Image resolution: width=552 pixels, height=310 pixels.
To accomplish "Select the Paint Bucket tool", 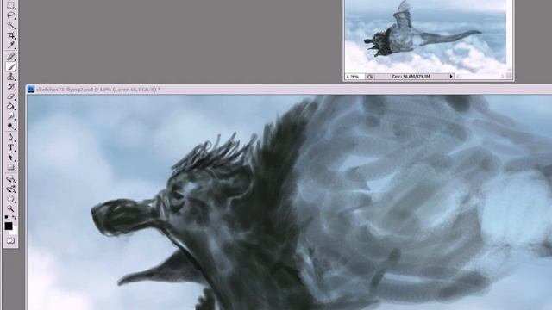I will coord(11,106).
